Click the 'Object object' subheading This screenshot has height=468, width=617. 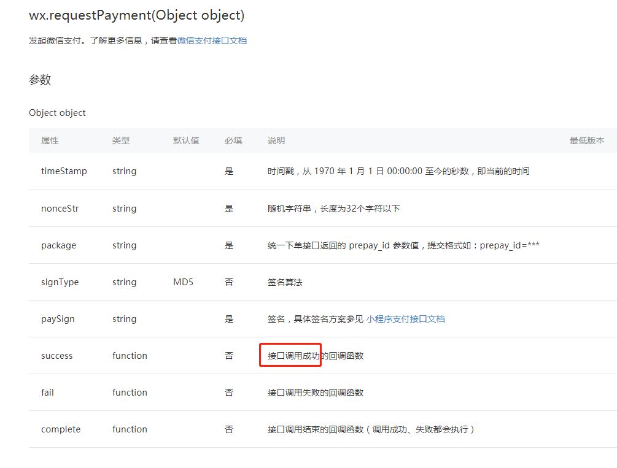57,113
